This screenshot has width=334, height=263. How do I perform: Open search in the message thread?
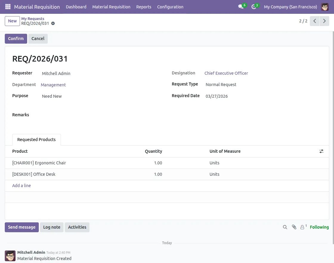coord(285,227)
